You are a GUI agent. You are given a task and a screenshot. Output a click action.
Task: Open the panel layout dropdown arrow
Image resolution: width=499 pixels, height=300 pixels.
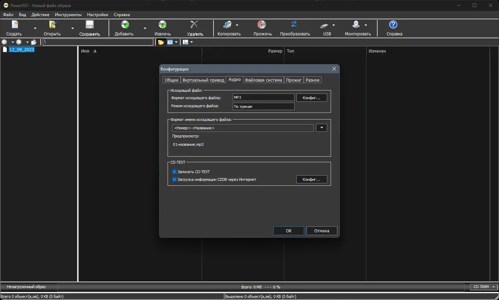pos(191,42)
